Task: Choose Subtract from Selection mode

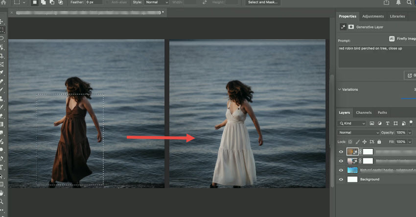Action: pos(52,2)
